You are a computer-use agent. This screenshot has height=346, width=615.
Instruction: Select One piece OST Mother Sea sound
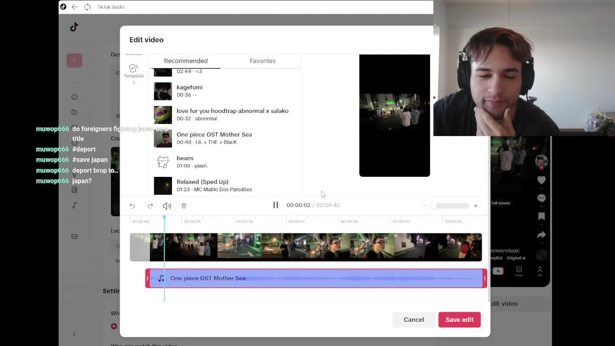tap(225, 138)
